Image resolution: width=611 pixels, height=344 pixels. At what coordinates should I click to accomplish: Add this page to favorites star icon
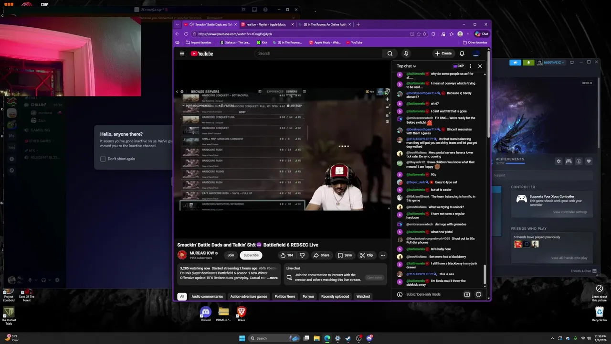(x=419, y=34)
